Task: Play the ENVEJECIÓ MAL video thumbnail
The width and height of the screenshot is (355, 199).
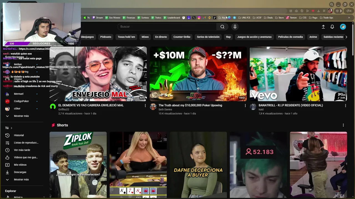Action: click(x=98, y=74)
